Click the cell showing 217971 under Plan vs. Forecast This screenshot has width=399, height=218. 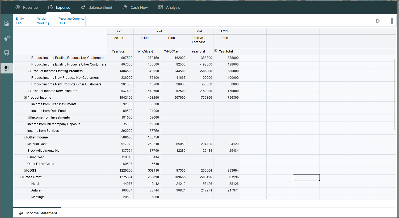coord(200,190)
